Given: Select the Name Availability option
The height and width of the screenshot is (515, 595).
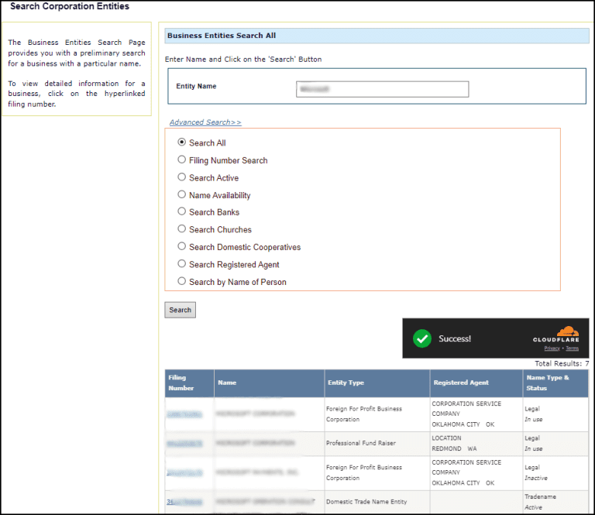Looking at the screenshot, I should [x=182, y=195].
